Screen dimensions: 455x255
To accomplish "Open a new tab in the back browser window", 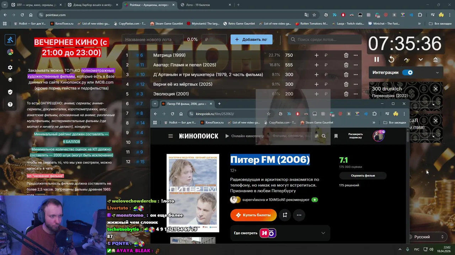I will [238, 5].
